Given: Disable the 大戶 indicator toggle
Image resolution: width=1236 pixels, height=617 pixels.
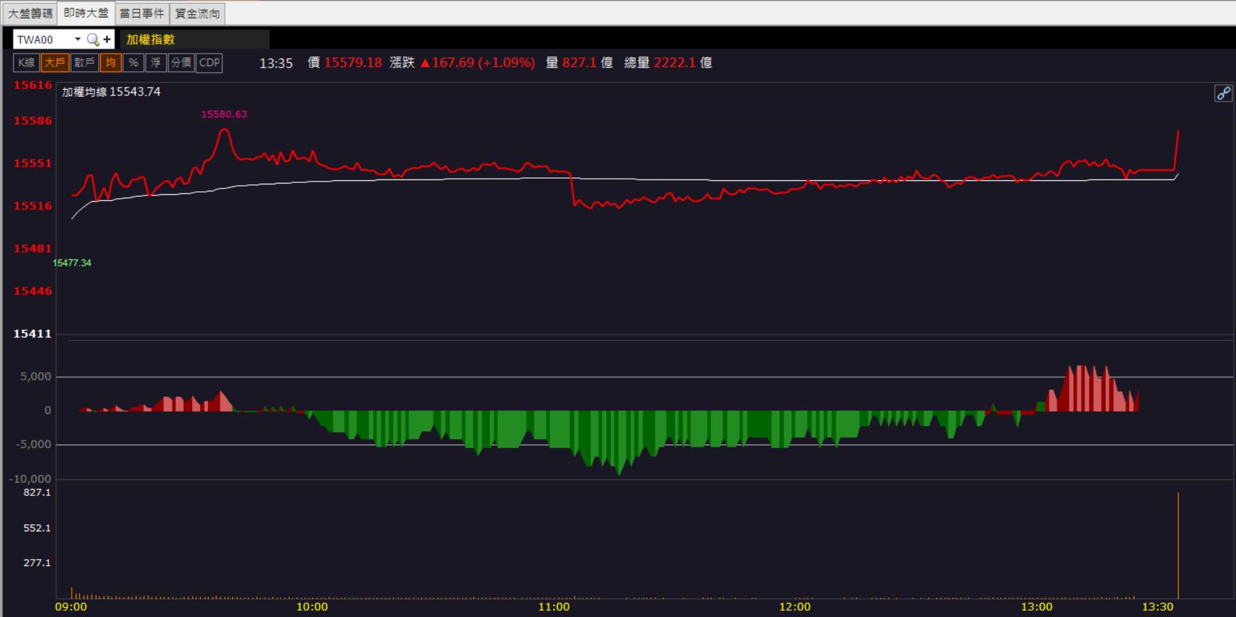Looking at the screenshot, I should (54, 63).
